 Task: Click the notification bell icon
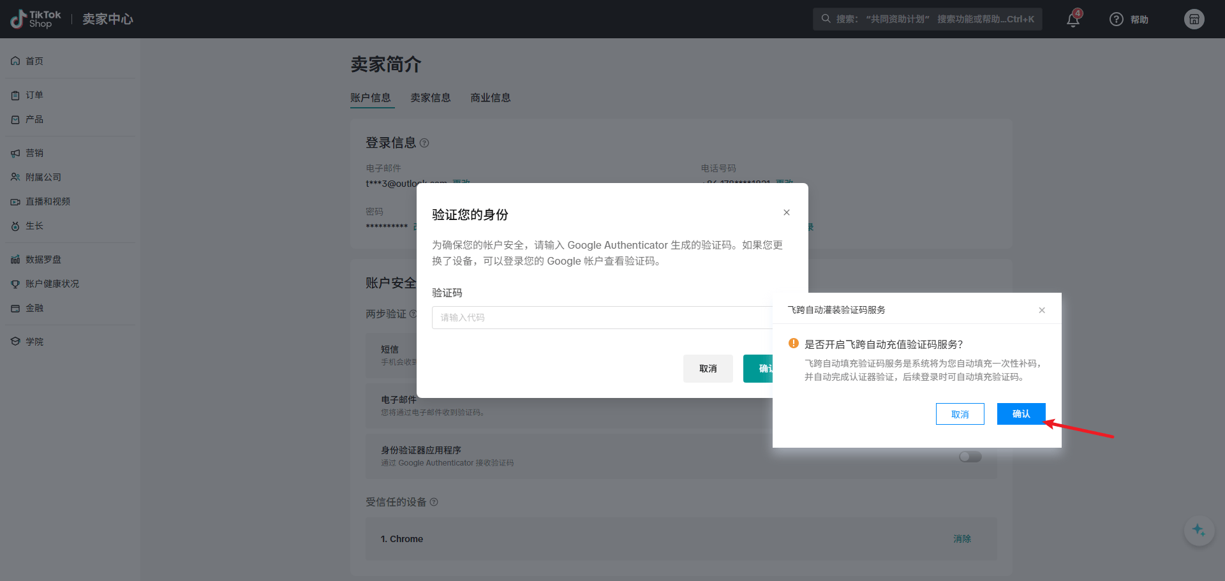(x=1073, y=20)
